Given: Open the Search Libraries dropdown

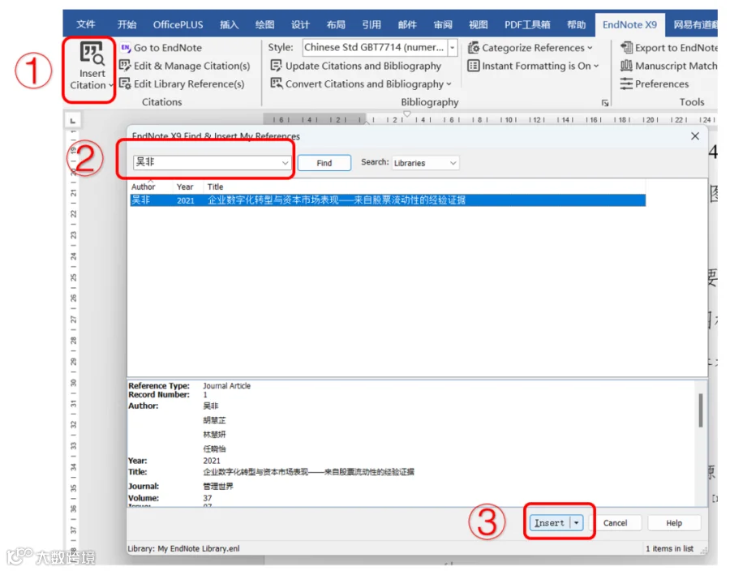Looking at the screenshot, I should pyautogui.click(x=425, y=163).
